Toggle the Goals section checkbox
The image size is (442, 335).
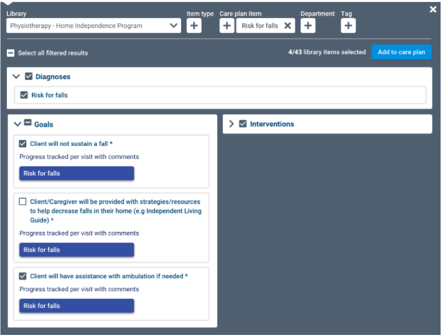point(28,124)
